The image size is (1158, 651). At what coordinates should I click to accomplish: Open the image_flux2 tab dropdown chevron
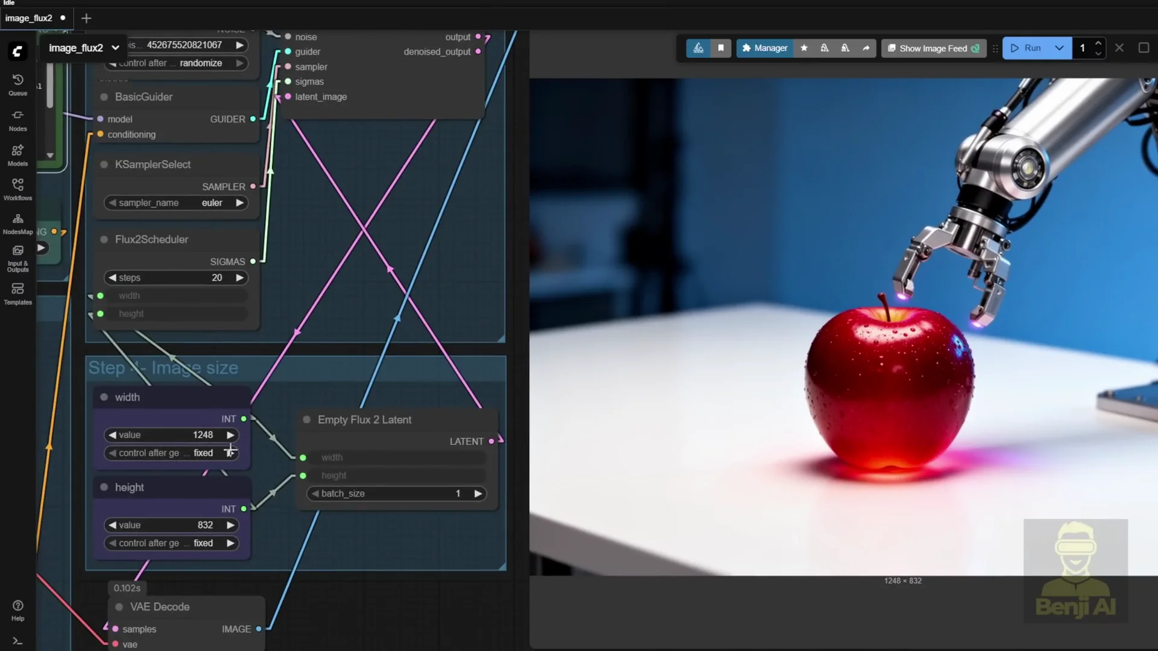pyautogui.click(x=115, y=48)
